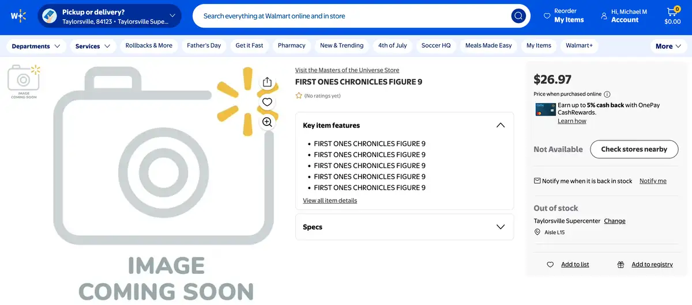Click the Check stores nearby button
Viewport: 692px width, 305px height.
(x=634, y=149)
